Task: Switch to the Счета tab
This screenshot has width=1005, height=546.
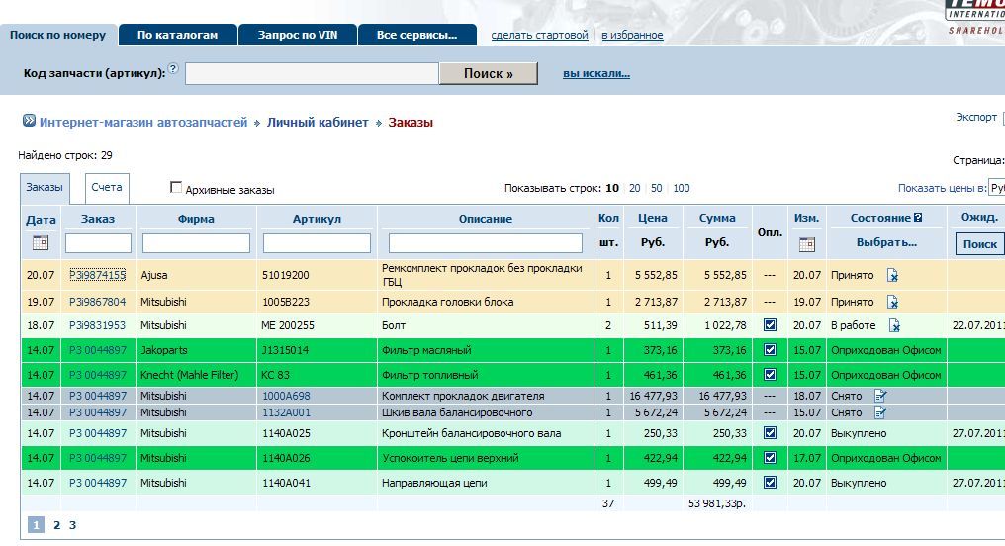Action: pyautogui.click(x=107, y=187)
